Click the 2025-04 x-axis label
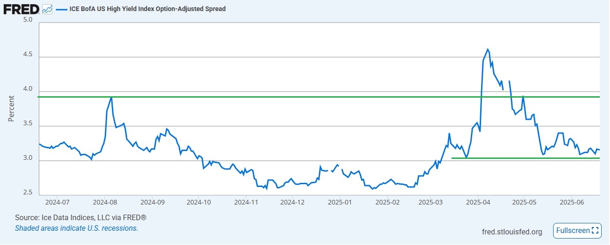This screenshot has height=245, width=610. [x=478, y=202]
